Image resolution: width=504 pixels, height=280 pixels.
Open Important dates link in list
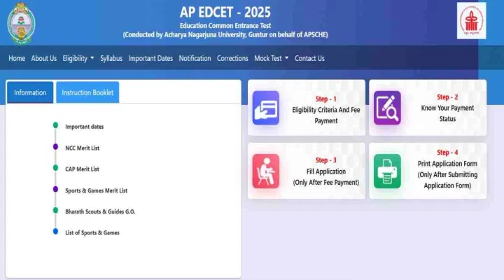tap(85, 127)
